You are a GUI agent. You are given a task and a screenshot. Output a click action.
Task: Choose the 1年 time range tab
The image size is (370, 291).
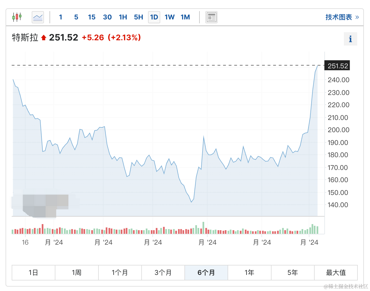250,273
